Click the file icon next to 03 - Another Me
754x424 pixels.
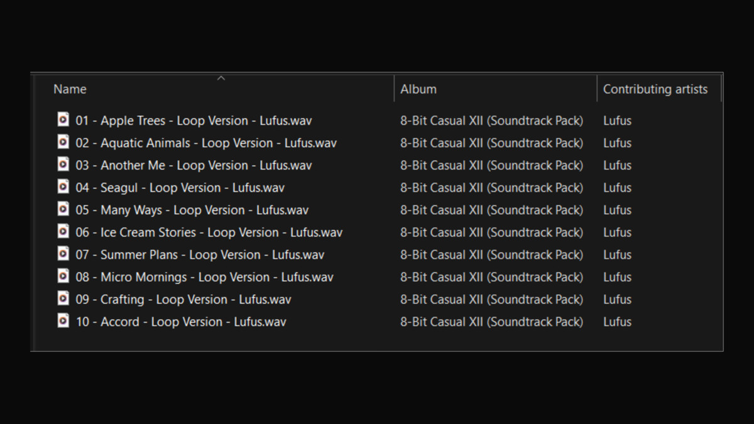tap(63, 165)
